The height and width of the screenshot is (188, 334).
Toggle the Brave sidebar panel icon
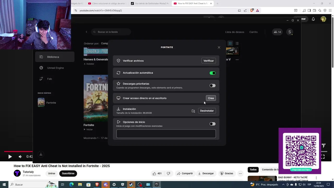[x=309, y=10]
